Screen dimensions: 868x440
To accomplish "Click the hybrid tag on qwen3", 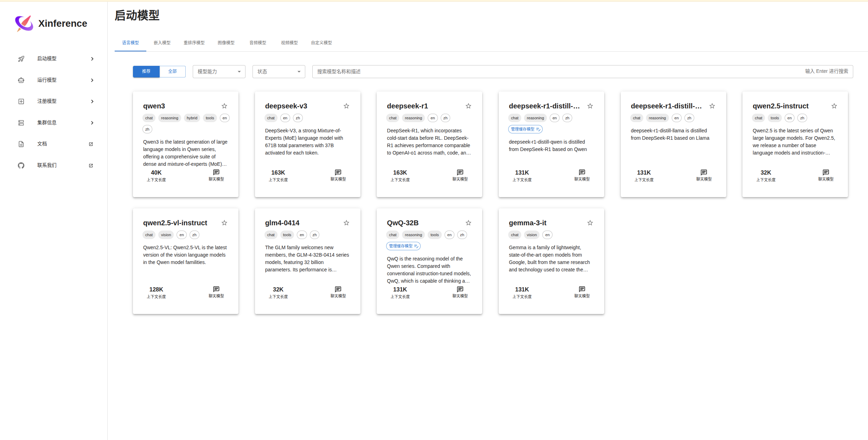I will (192, 118).
